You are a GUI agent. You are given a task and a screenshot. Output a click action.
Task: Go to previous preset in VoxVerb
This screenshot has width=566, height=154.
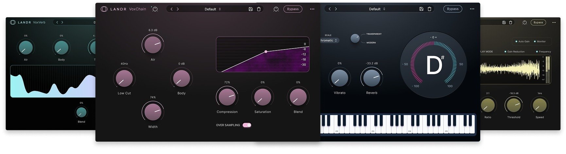57,22
